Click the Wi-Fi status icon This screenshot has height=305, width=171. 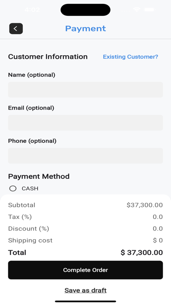click(137, 10)
